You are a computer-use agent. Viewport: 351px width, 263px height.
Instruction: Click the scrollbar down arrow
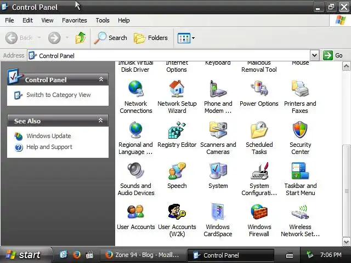click(x=346, y=242)
